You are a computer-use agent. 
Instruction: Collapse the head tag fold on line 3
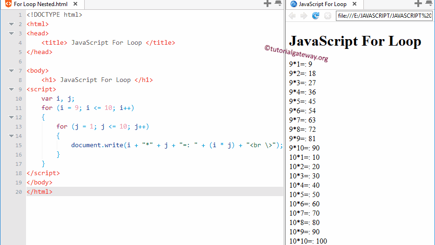(11, 34)
